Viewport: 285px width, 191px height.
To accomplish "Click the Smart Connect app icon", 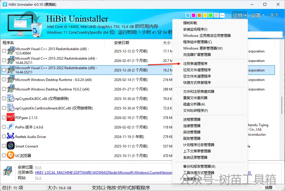I will [x=11, y=146].
